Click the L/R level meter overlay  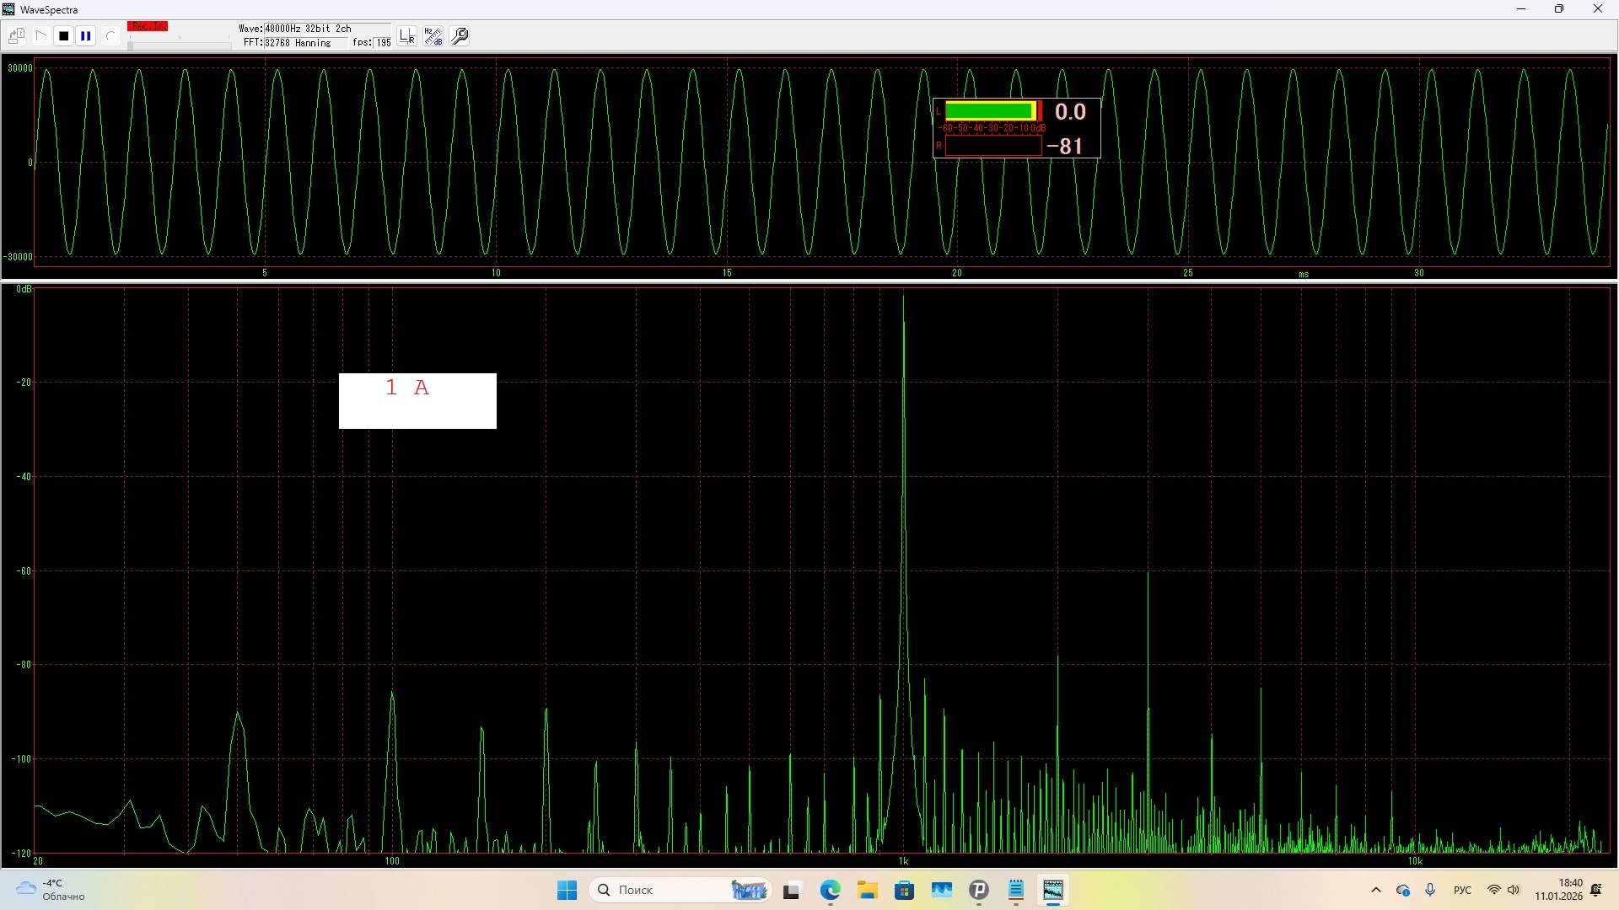[x=1016, y=128]
